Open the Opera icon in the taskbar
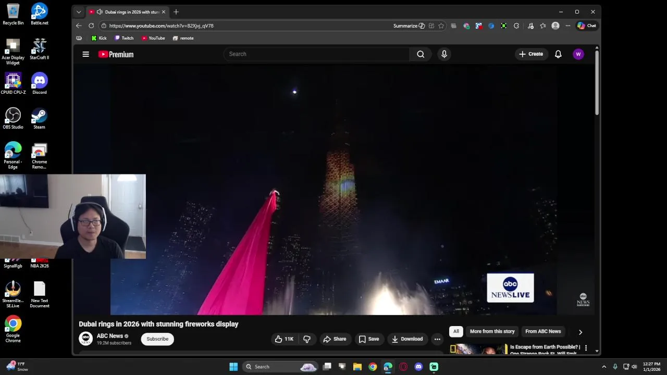Viewport: 667px width, 375px height. tap(403, 367)
